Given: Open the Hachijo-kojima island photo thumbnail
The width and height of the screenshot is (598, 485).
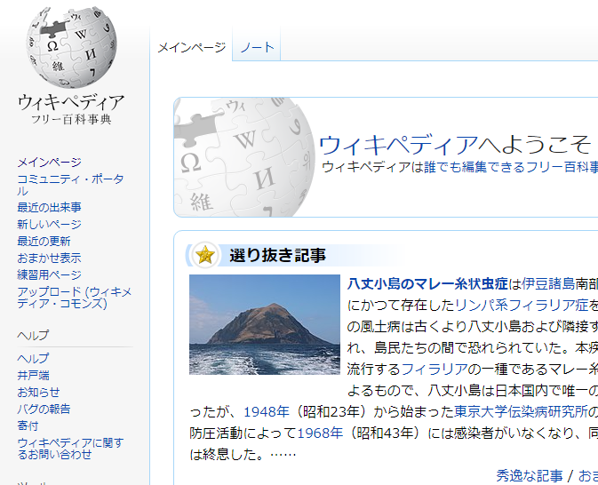Looking at the screenshot, I should (264, 324).
